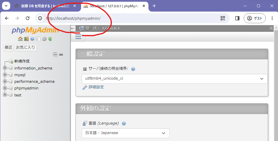
Task: Open navigation panel settings gear icon
Action: pyautogui.click(x=44, y=39)
